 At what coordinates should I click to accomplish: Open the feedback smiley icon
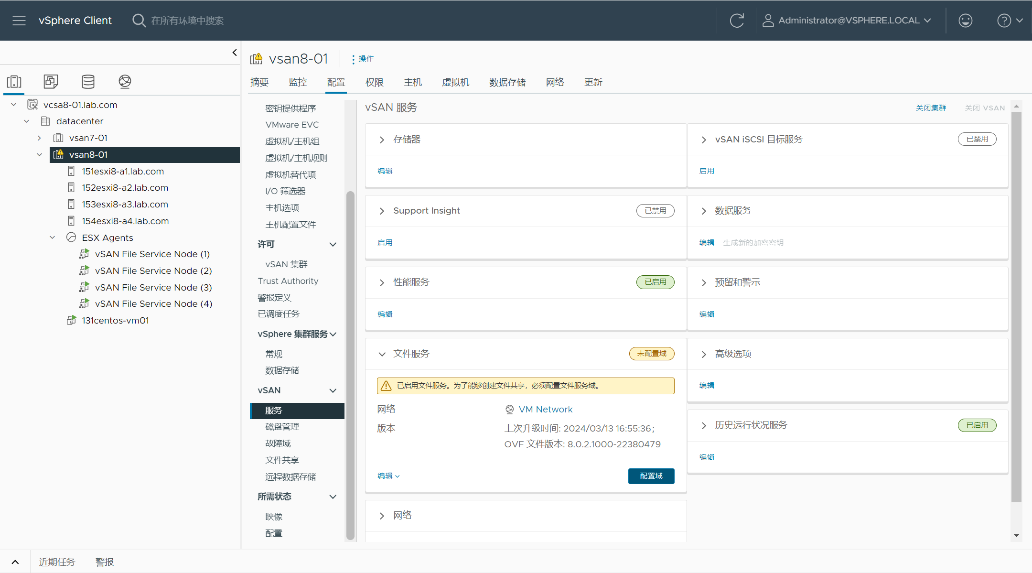click(x=965, y=21)
